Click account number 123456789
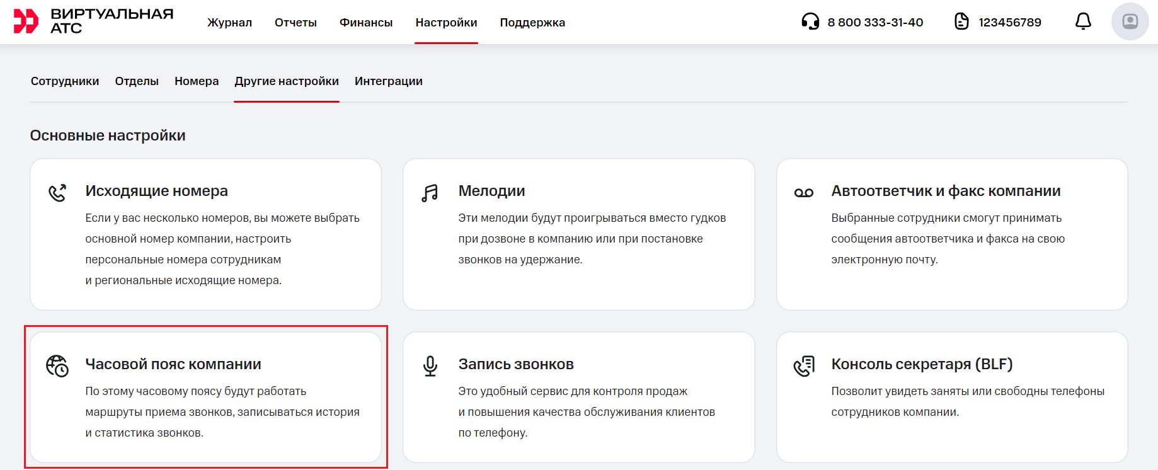This screenshot has height=470, width=1158. [1009, 23]
